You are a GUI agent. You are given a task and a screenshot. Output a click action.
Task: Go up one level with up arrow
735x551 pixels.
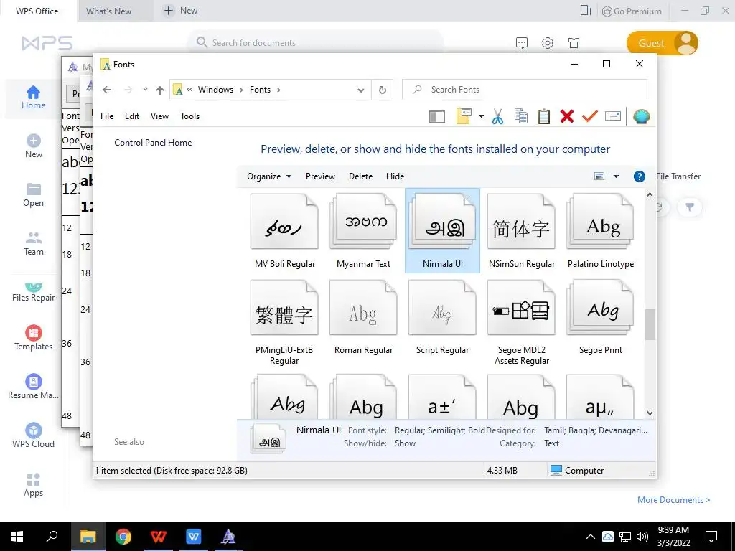point(160,90)
